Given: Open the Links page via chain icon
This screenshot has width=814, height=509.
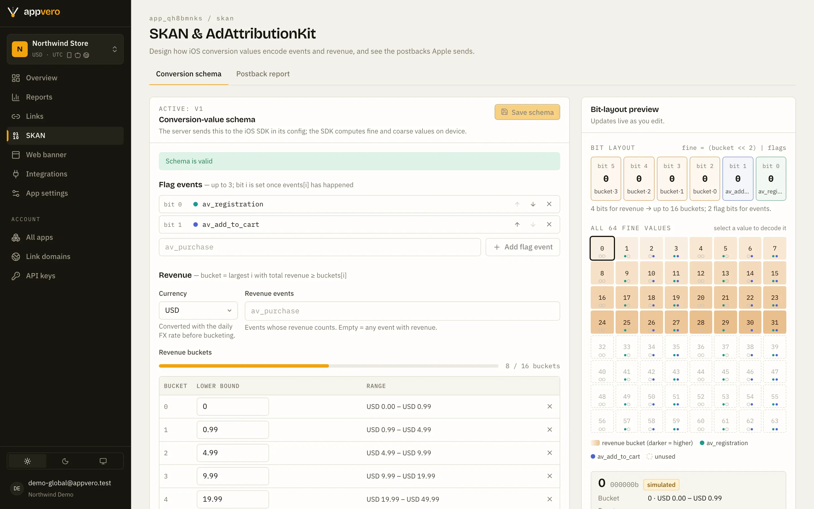Looking at the screenshot, I should click(16, 117).
